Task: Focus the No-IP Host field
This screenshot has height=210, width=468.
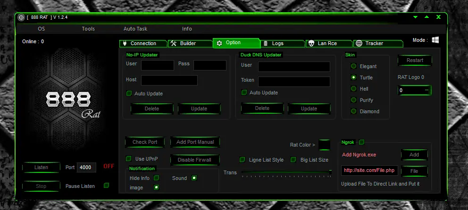Action: 169,80
